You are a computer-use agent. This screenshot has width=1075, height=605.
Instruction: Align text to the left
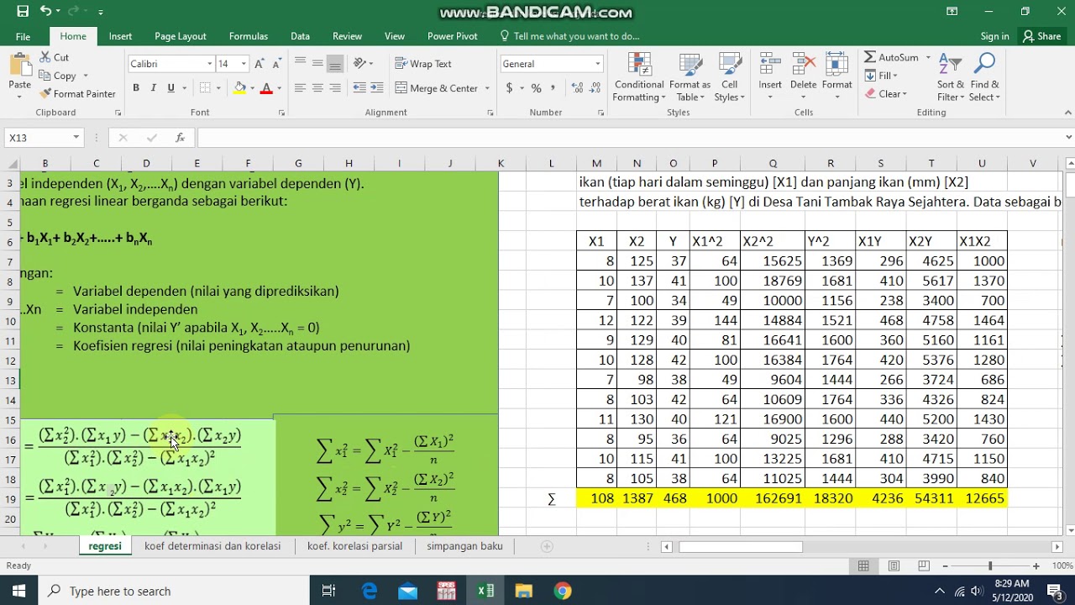coord(300,88)
